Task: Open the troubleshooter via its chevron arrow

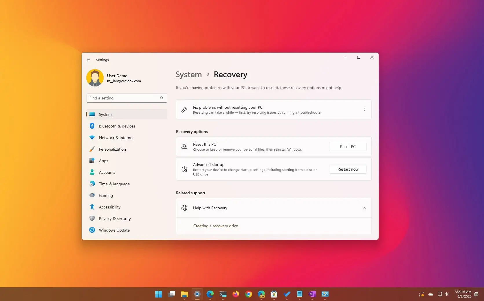Action: tap(364, 110)
